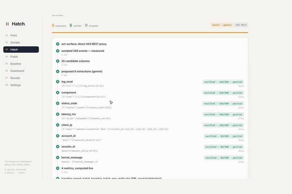This screenshot has height=194, width=292.
Task: Select the act-surface direct 443 REST proxy row
Action: 84,44
